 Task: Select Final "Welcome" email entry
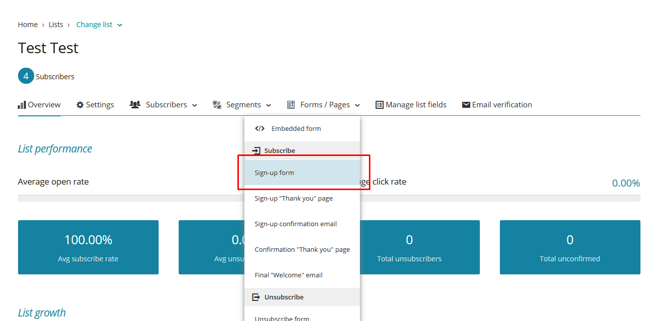click(x=302, y=275)
